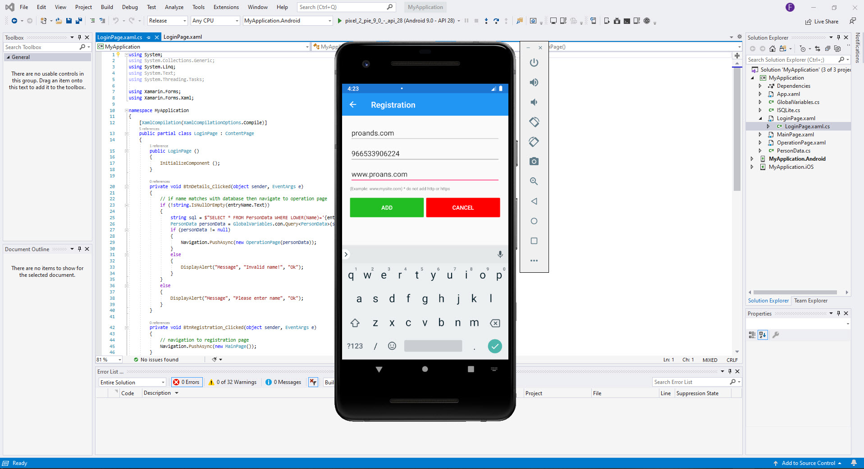This screenshot has height=469, width=864.
Task: Click Add to Source Control
Action: point(808,463)
